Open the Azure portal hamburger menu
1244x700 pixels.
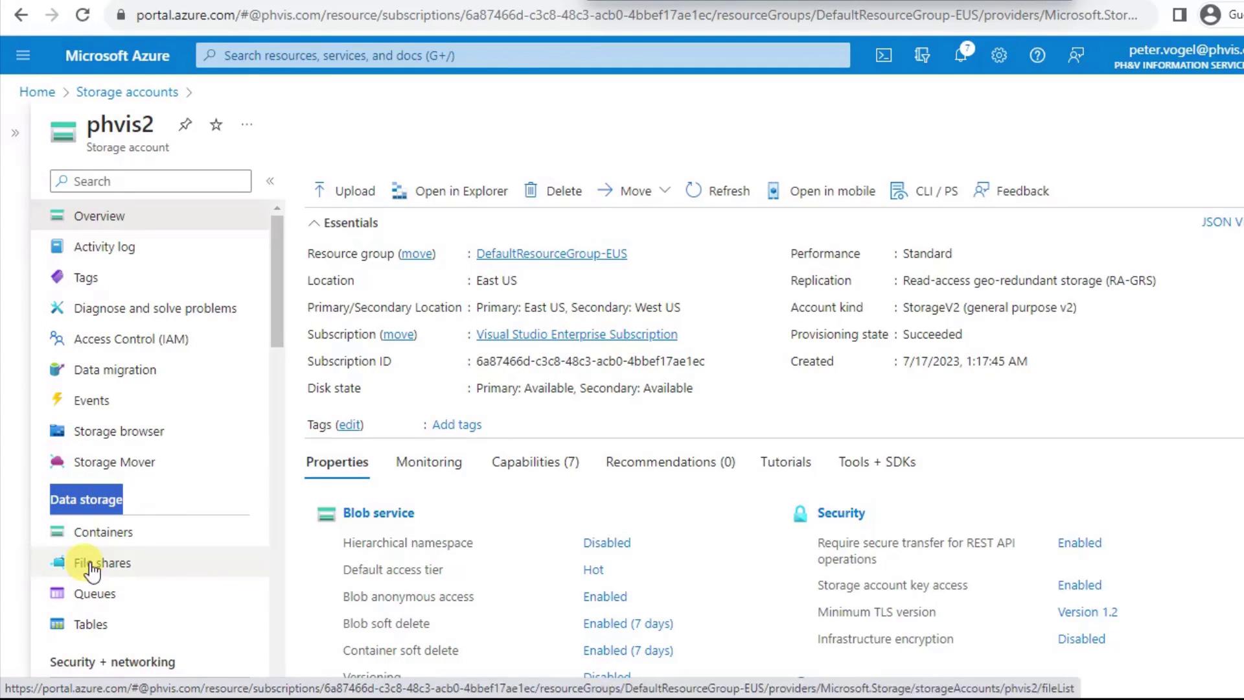(x=23, y=56)
